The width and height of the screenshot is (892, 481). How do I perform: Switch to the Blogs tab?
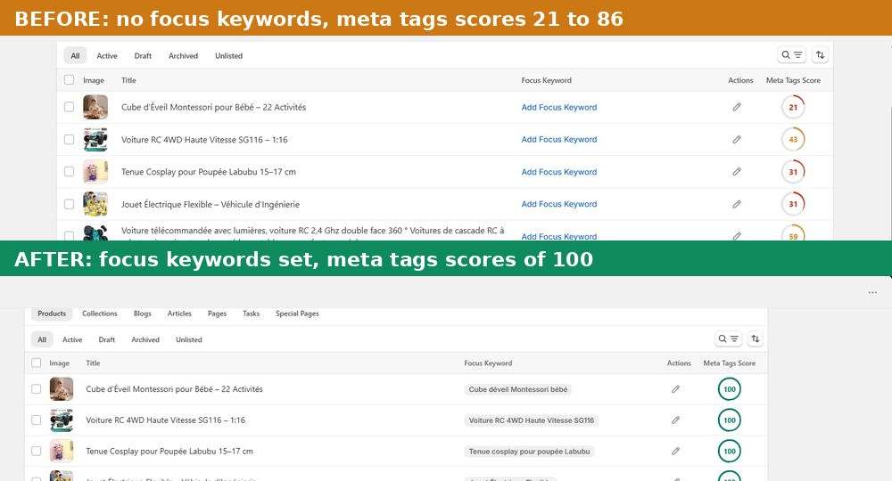[142, 314]
